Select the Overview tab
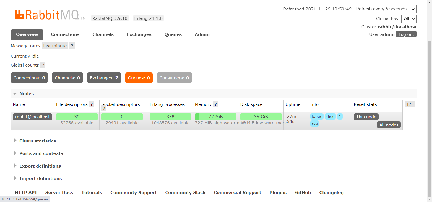 [27, 34]
